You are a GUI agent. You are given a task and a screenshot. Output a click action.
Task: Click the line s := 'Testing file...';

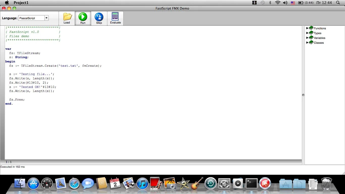tap(32, 74)
